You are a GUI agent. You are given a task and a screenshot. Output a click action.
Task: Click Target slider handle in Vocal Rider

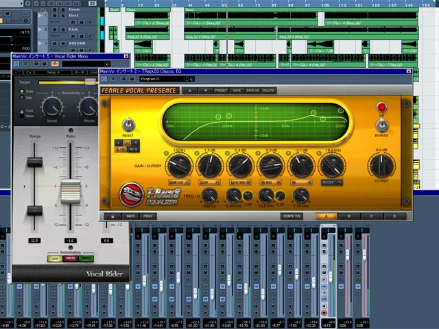tap(90, 82)
